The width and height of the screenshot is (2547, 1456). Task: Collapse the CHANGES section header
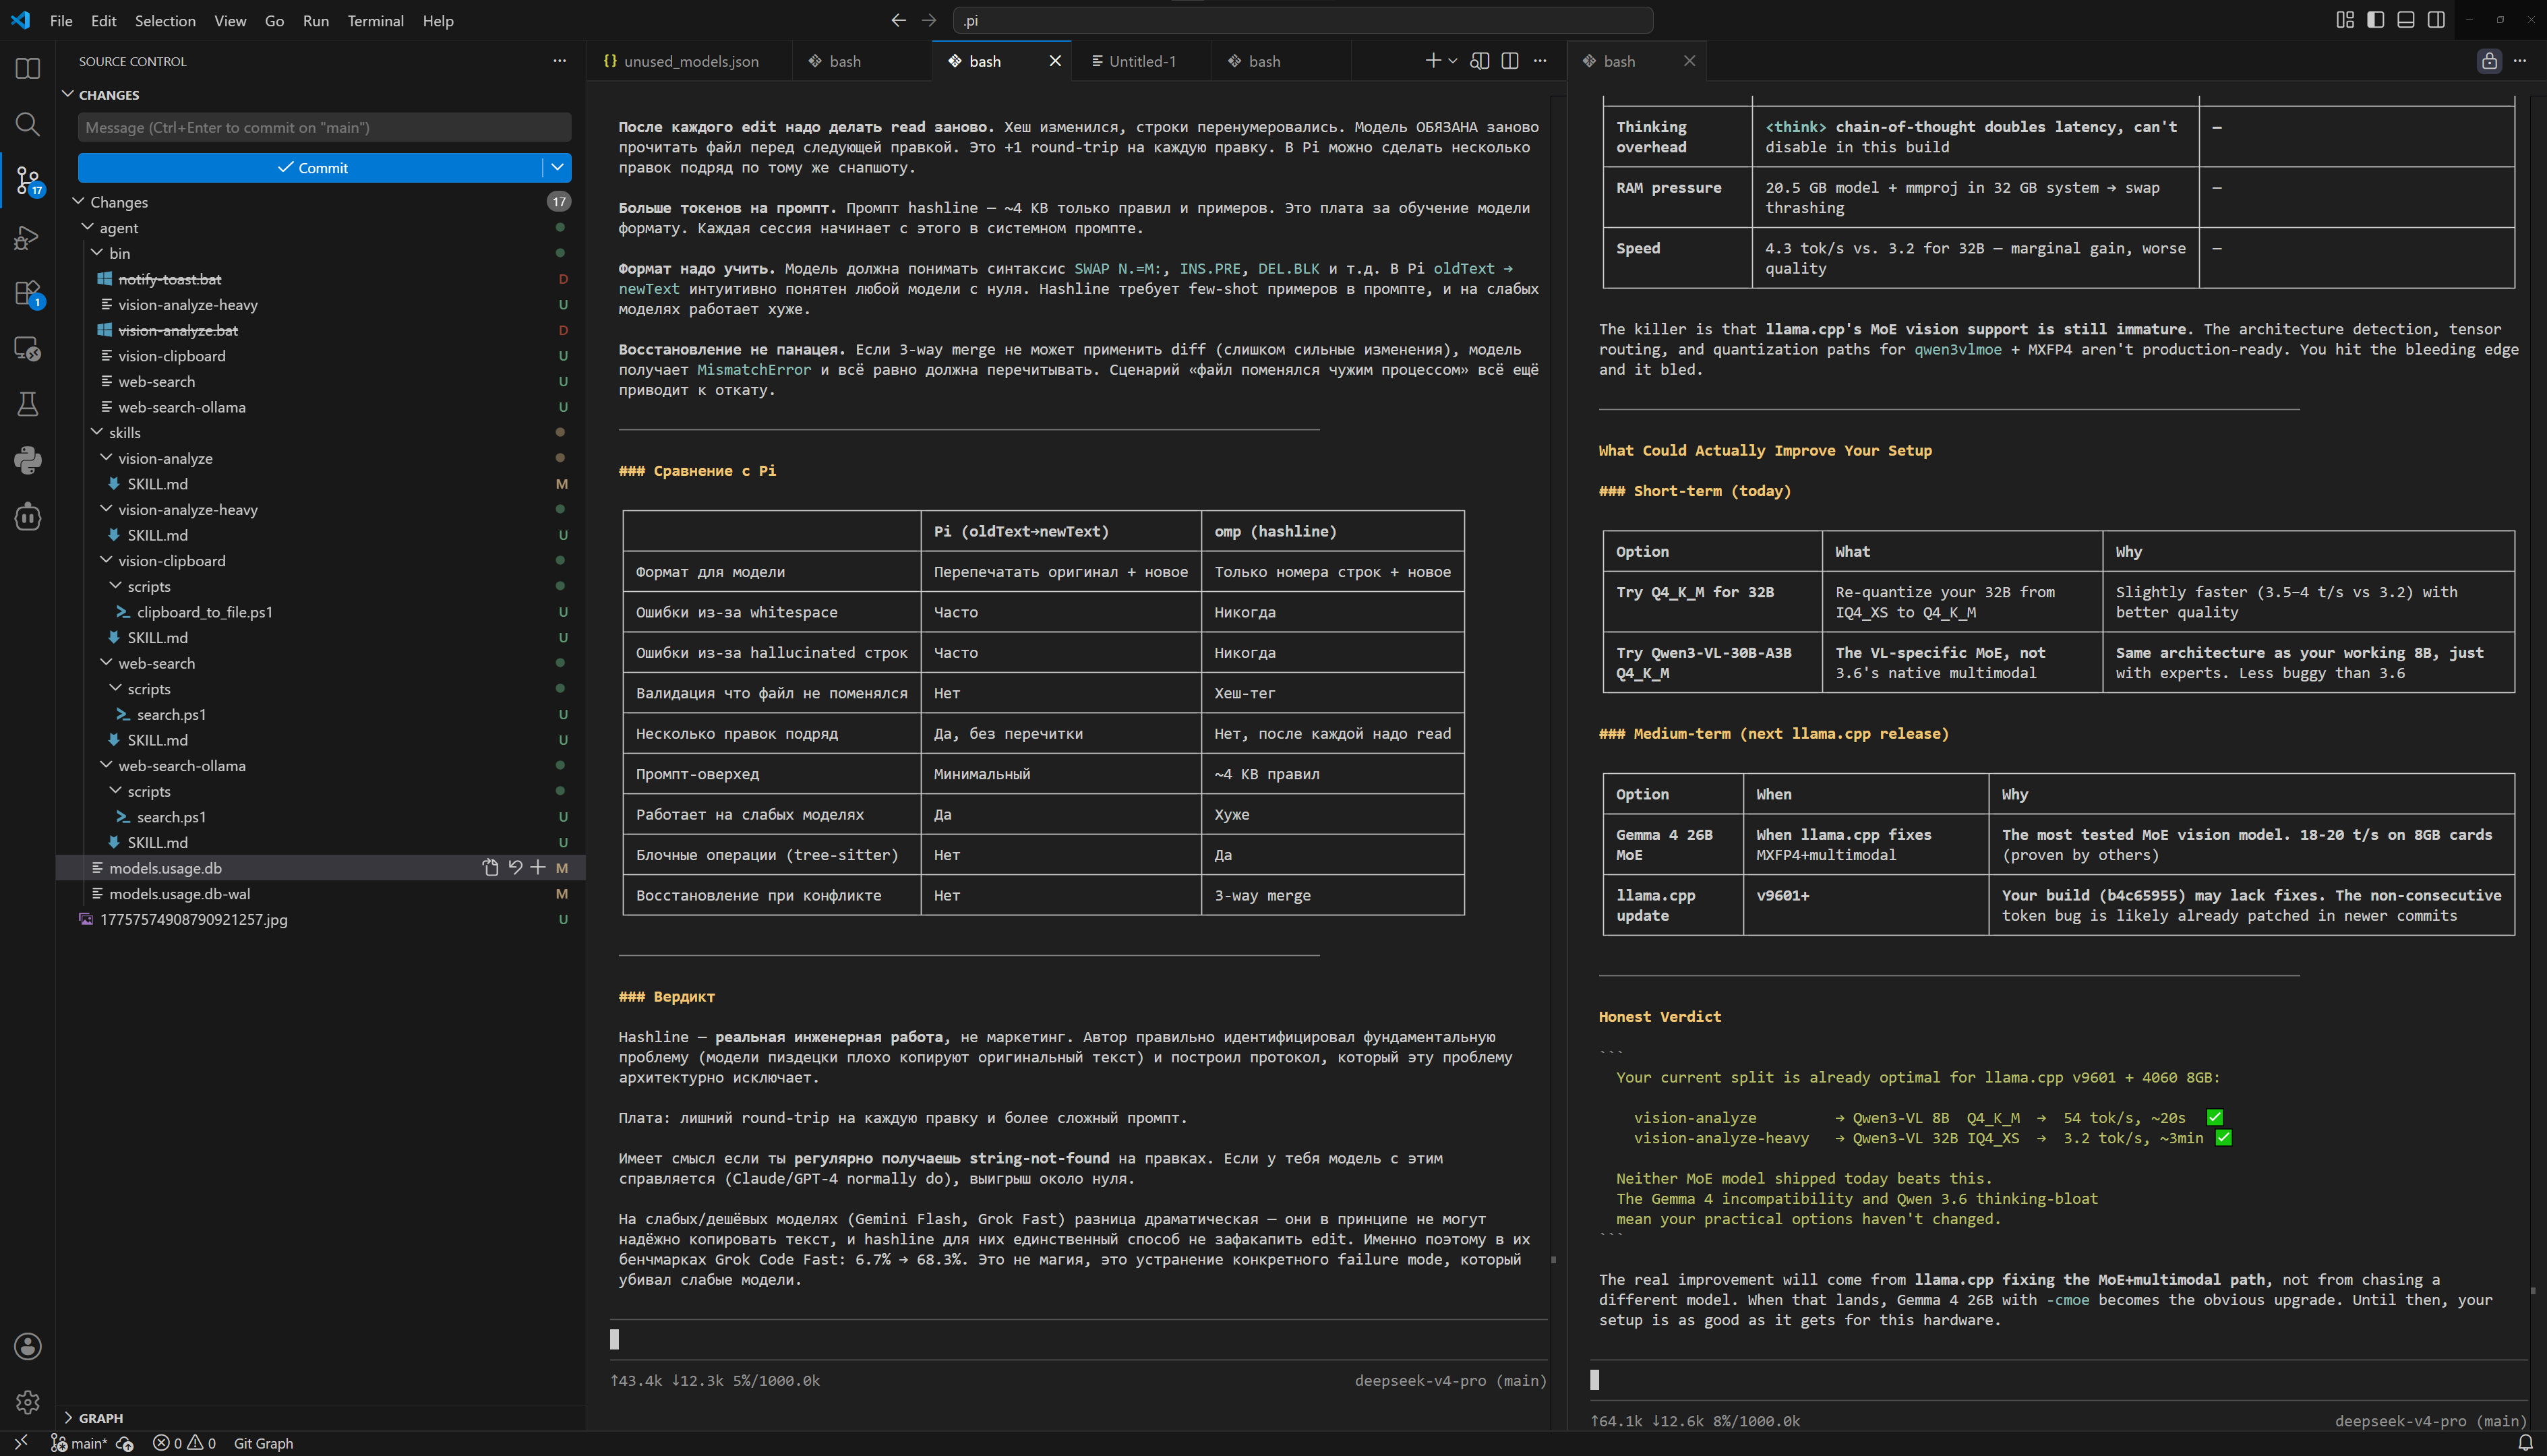tap(109, 95)
